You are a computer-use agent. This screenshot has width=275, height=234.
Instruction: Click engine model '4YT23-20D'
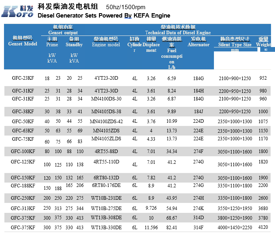[x=106, y=78]
